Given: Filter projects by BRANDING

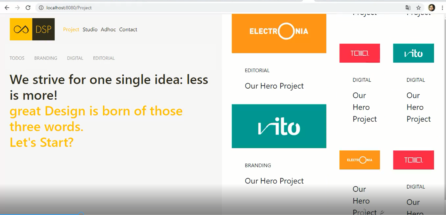Looking at the screenshot, I should click(x=46, y=58).
